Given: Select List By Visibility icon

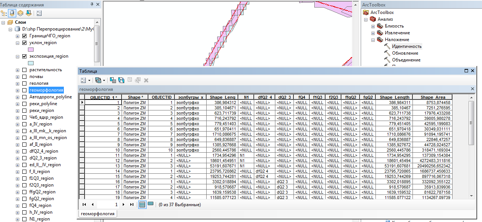Looking at the screenshot, I should click(20, 13).
